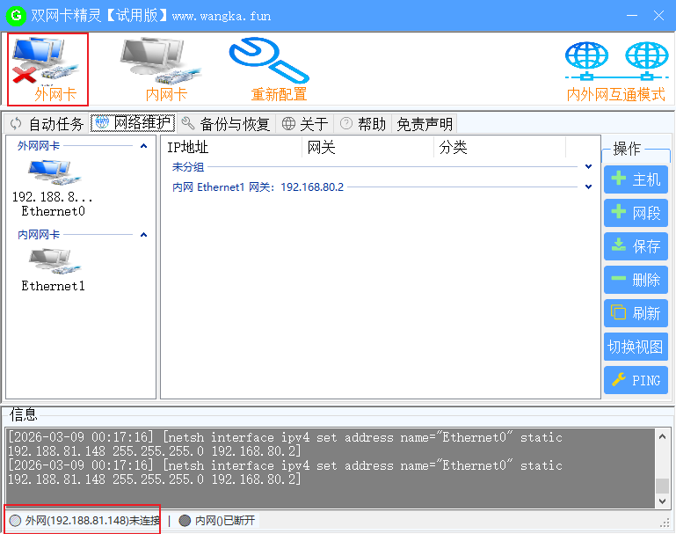Image resolution: width=676 pixels, height=534 pixels.
Task: Switch to the 自动任务 tab
Action: click(47, 124)
